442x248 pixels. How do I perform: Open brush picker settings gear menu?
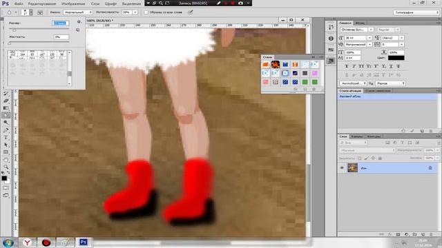pyautogui.click(x=79, y=22)
